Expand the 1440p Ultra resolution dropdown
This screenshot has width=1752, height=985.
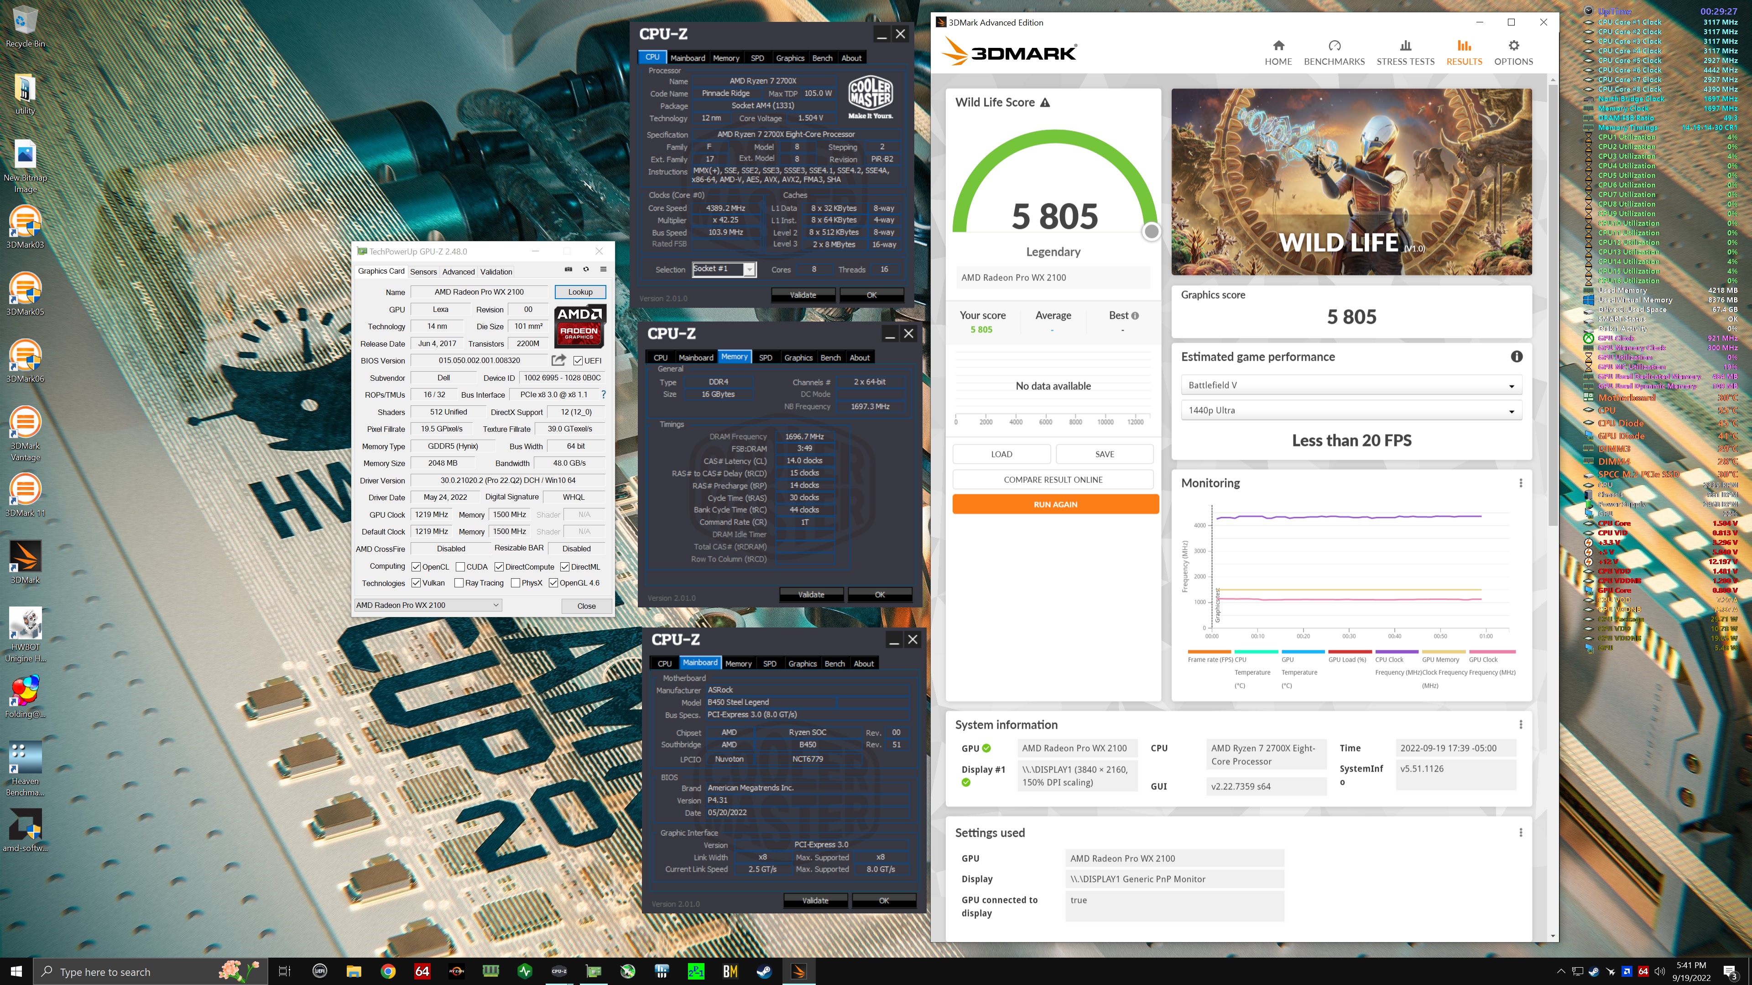(x=1351, y=410)
